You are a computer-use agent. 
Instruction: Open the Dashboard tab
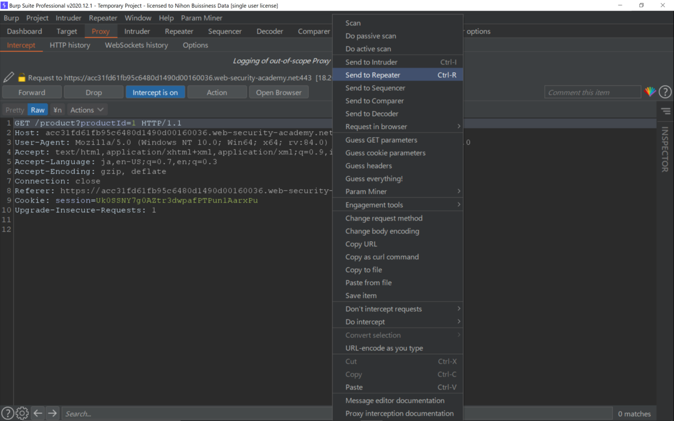click(25, 31)
